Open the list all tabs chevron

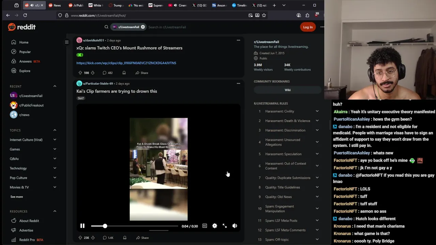tap(284, 5)
